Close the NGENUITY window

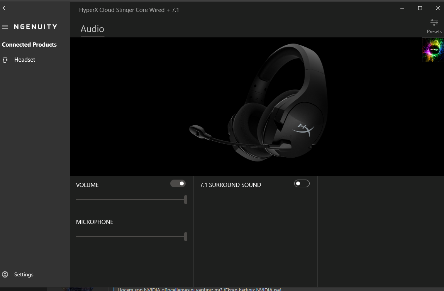437,8
